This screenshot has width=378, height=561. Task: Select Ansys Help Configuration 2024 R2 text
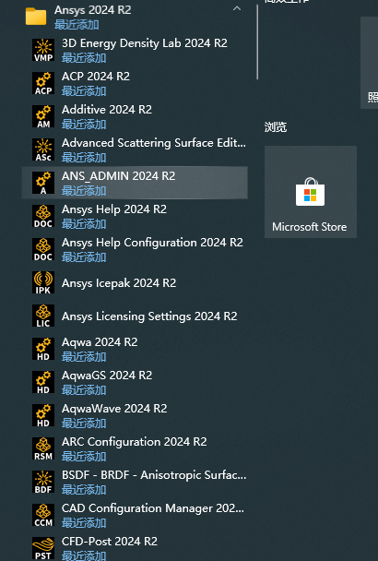[x=152, y=243]
